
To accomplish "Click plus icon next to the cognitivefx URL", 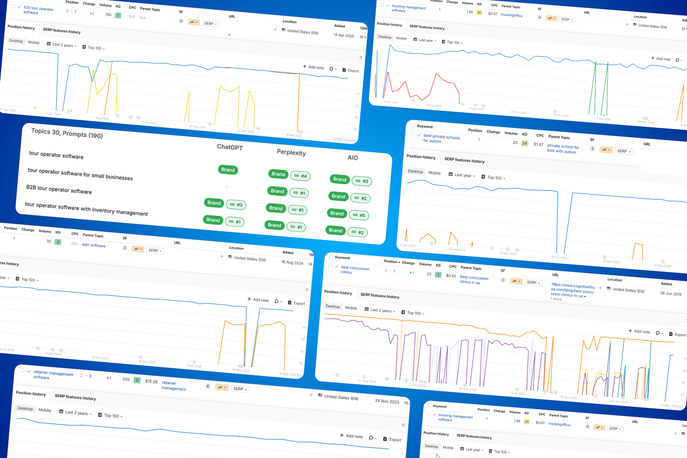I will coord(600,288).
